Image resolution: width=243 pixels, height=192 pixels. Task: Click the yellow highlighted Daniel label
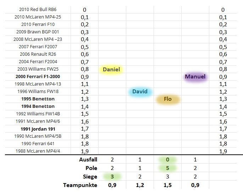click(111, 70)
